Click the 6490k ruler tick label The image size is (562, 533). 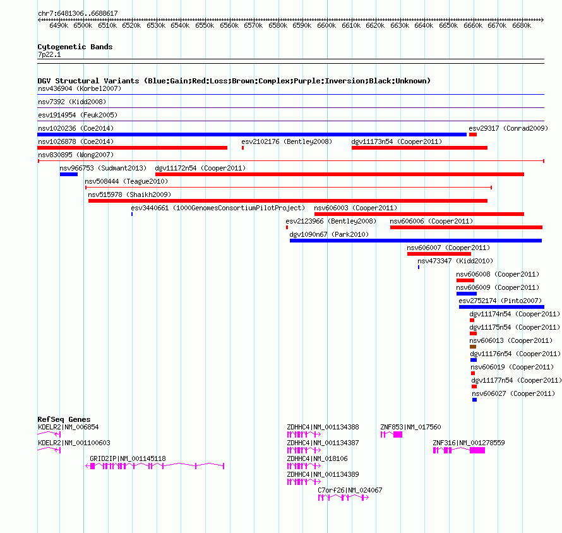(x=59, y=25)
